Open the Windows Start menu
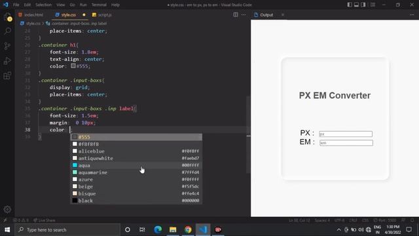The width and height of the screenshot is (419, 236). pyautogui.click(x=7, y=229)
